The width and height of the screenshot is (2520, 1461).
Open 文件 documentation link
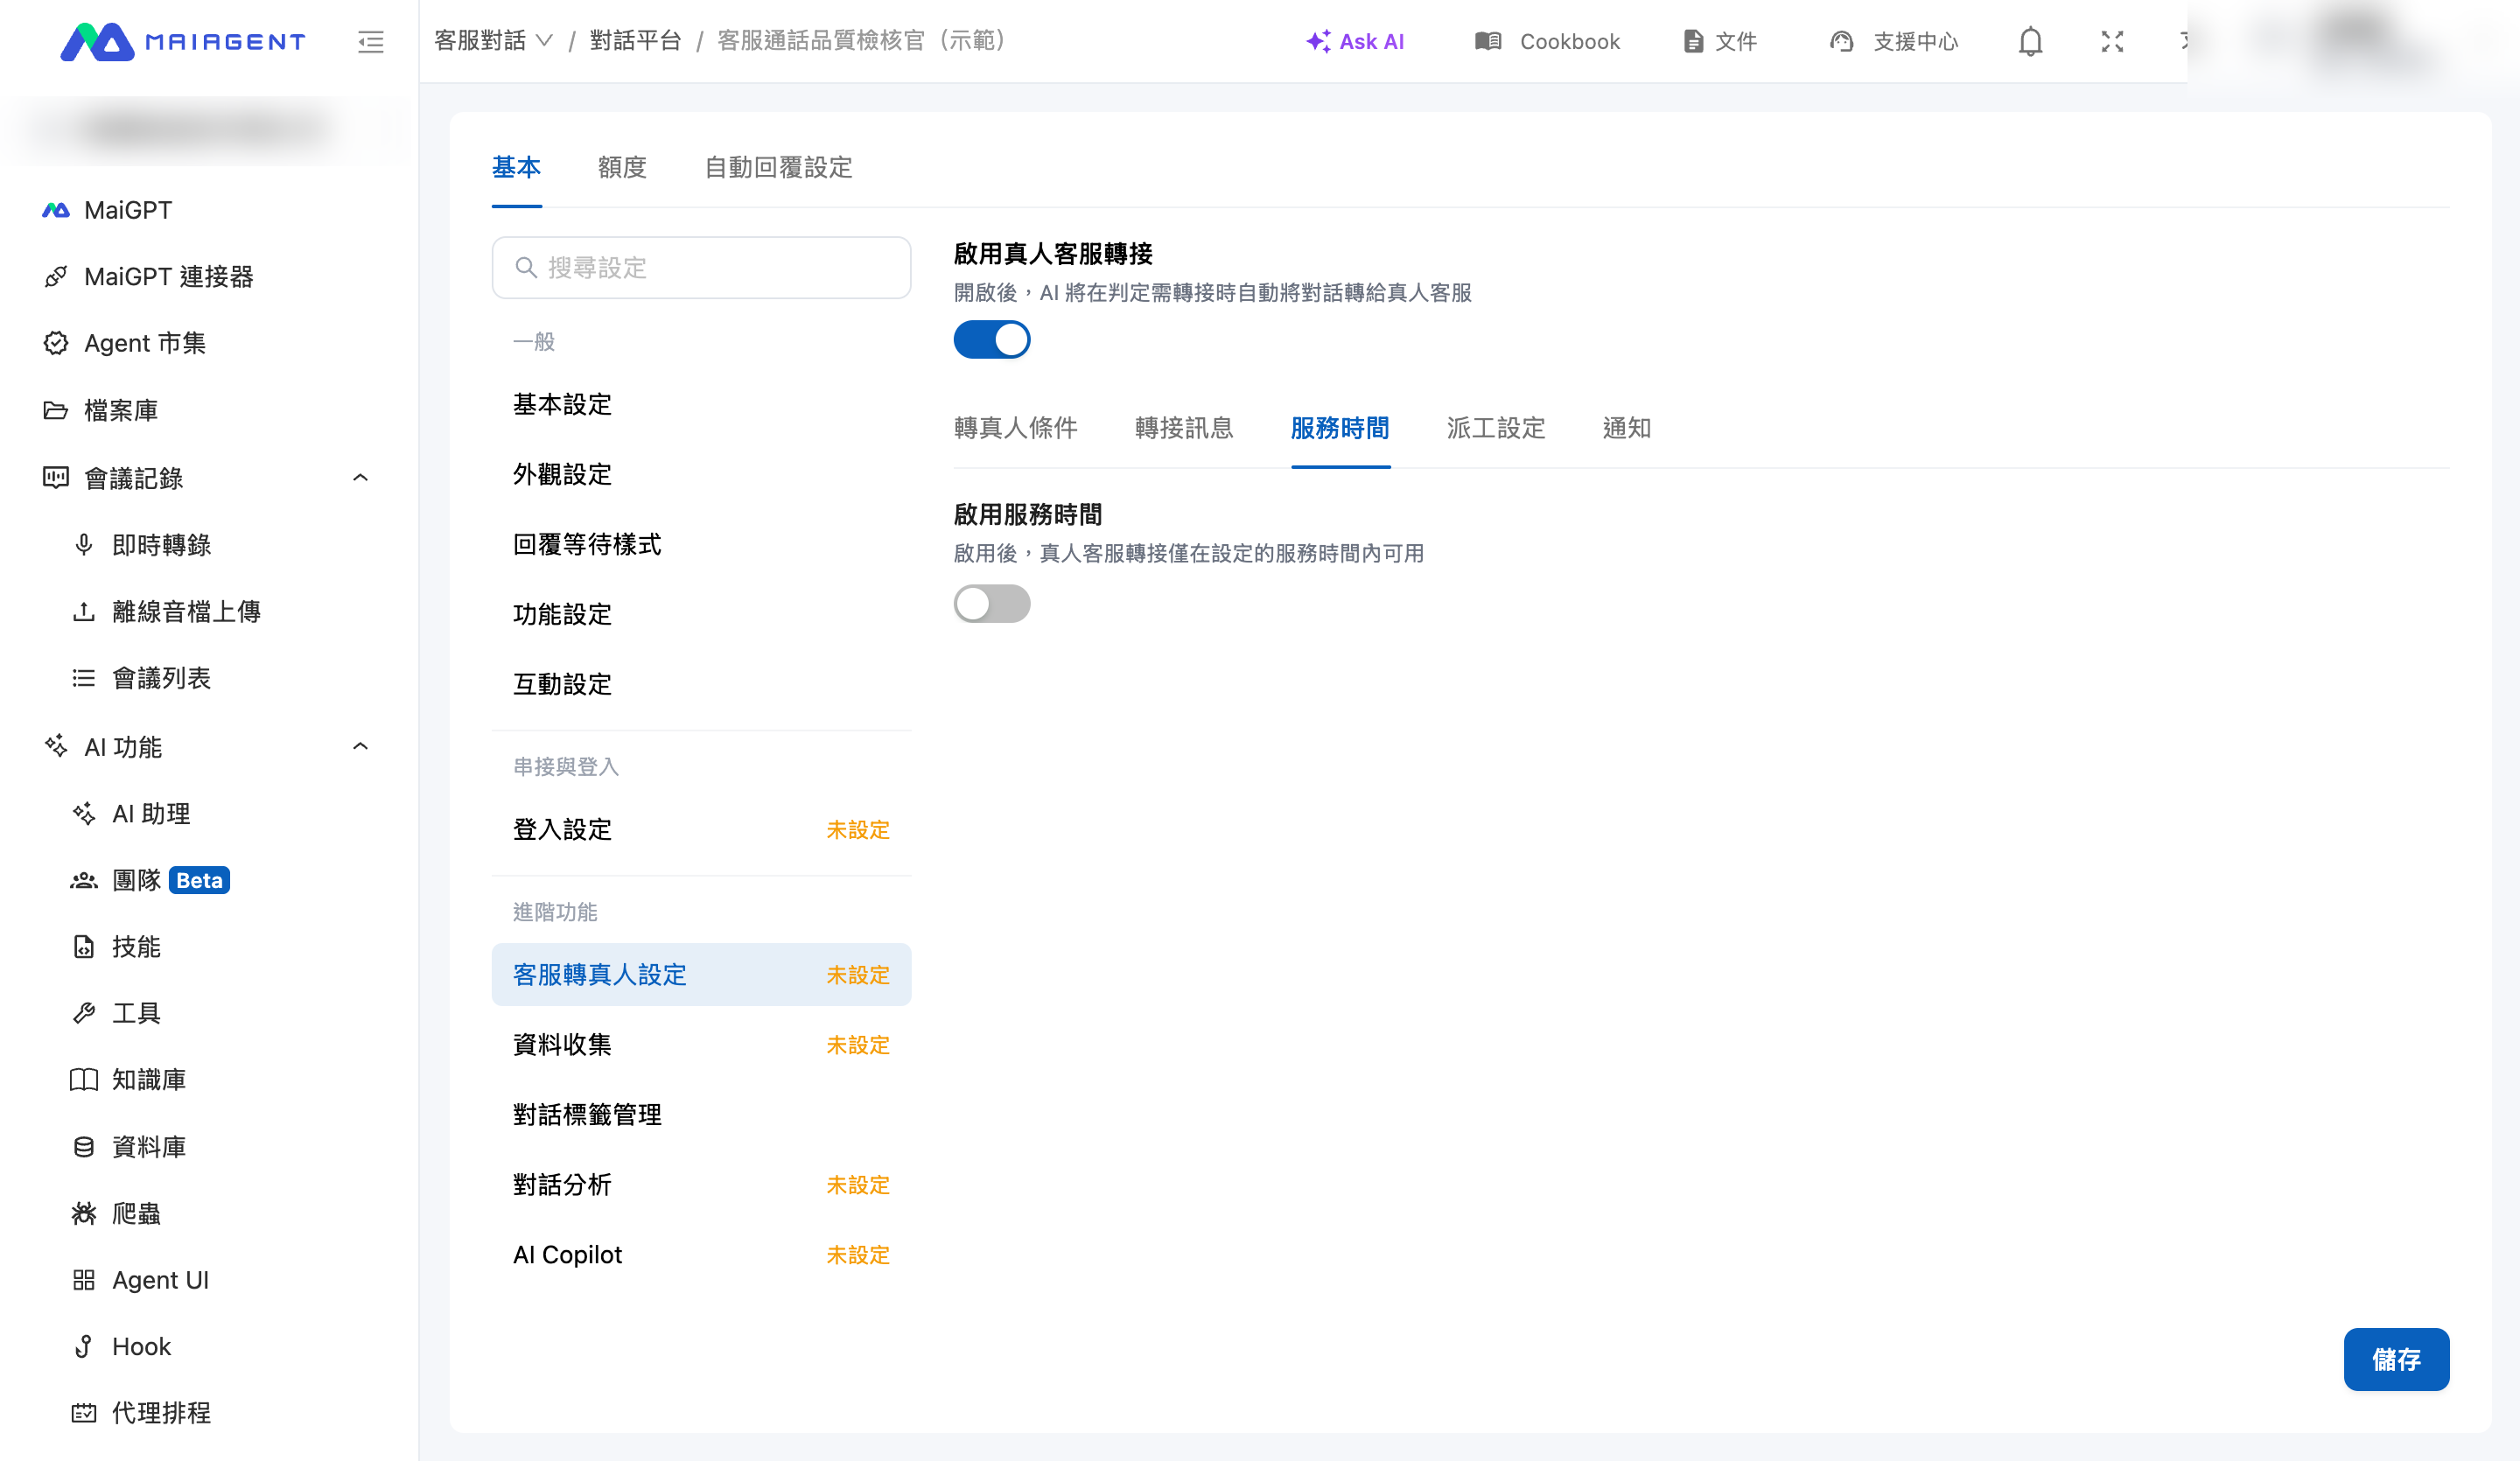[x=1720, y=41]
